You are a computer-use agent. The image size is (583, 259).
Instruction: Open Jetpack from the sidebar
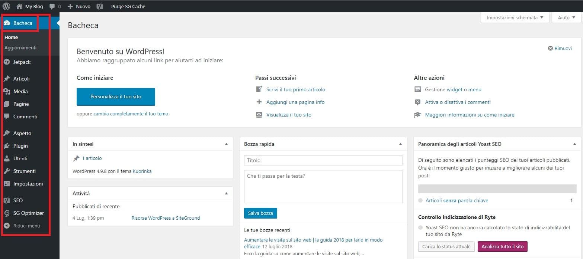22,62
